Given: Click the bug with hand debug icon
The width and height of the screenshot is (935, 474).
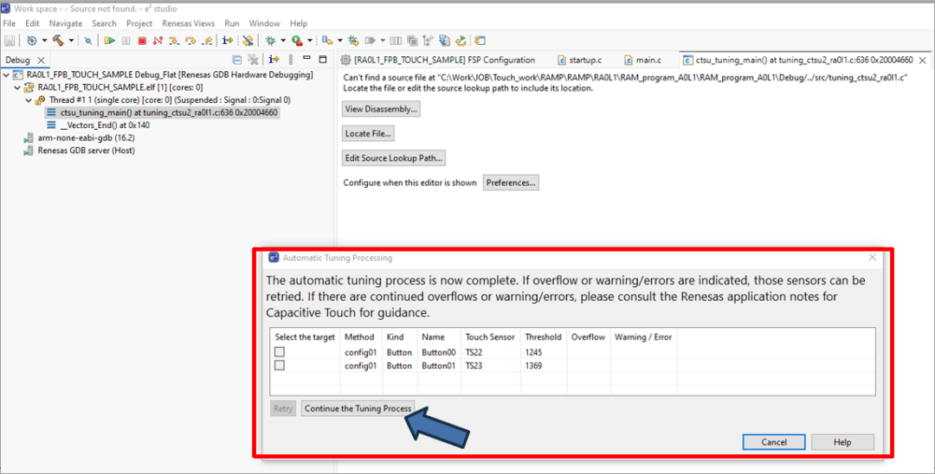Looking at the screenshot, I should 353,41.
